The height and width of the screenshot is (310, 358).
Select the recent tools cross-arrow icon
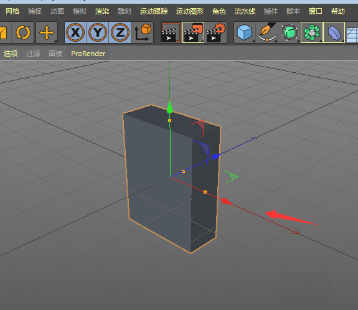click(47, 32)
